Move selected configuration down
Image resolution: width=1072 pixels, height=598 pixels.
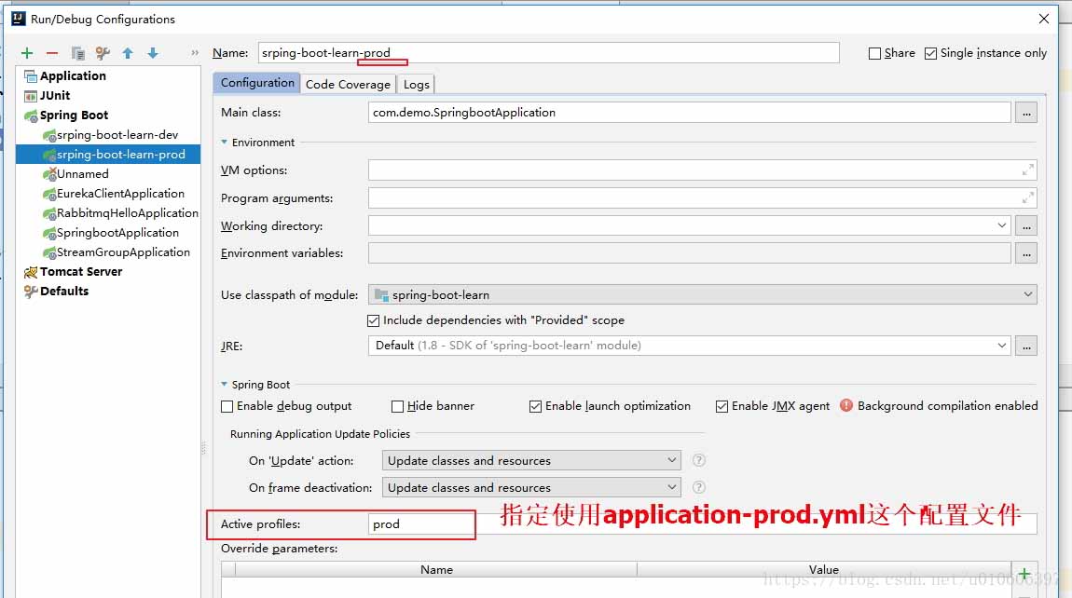click(151, 53)
